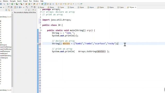Create a new Java package icon
The image size is (165, 93).
point(26,4)
